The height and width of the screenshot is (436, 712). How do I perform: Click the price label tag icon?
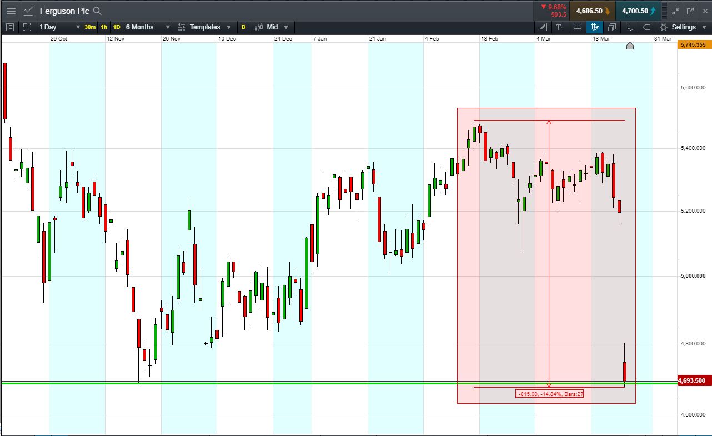point(646,27)
